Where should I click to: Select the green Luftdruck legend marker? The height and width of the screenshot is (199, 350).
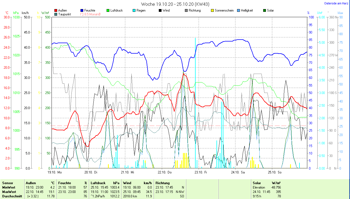point(108,10)
